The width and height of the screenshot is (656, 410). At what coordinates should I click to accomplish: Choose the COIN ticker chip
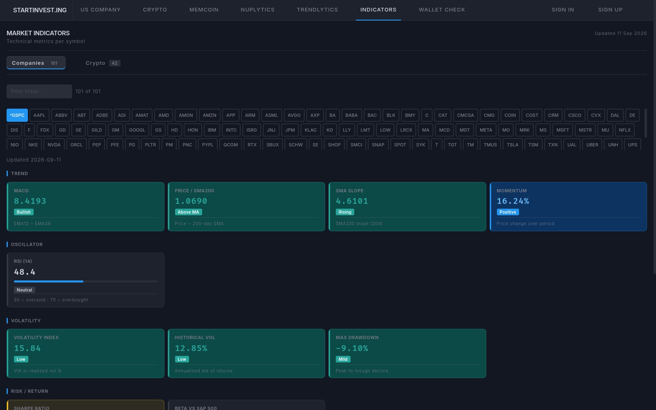point(510,115)
